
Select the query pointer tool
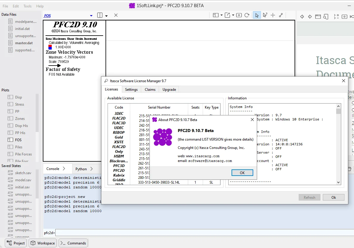tap(265, 15)
